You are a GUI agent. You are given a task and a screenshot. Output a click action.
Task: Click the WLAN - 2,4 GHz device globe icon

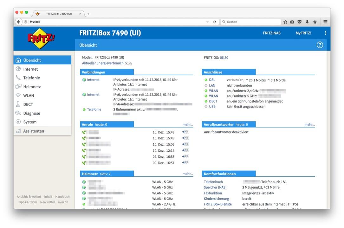[84, 204]
